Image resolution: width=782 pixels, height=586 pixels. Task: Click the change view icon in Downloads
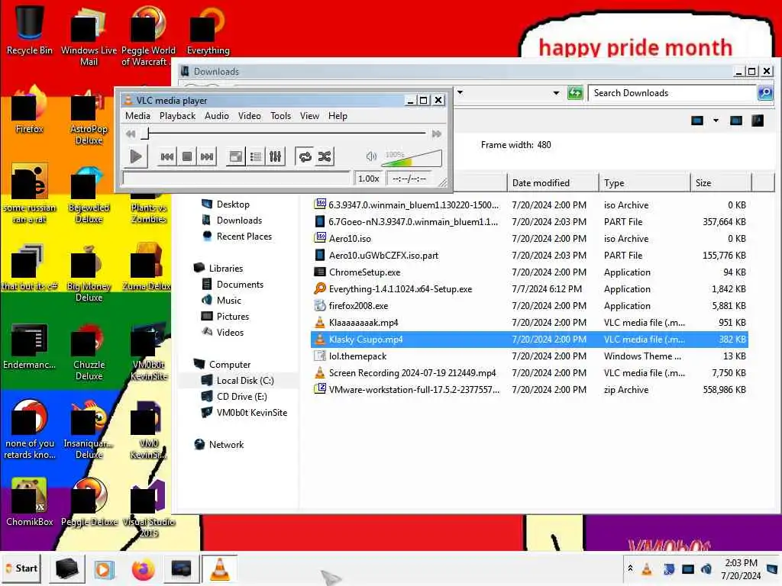point(697,121)
